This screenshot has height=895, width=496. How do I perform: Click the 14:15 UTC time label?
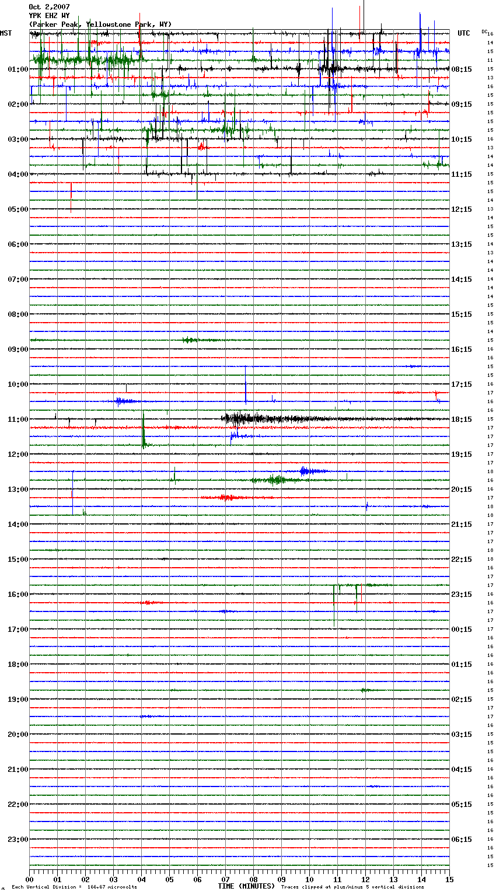click(x=462, y=279)
